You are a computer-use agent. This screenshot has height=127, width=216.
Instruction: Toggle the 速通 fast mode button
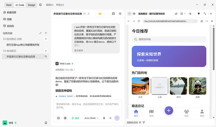click(75, 118)
